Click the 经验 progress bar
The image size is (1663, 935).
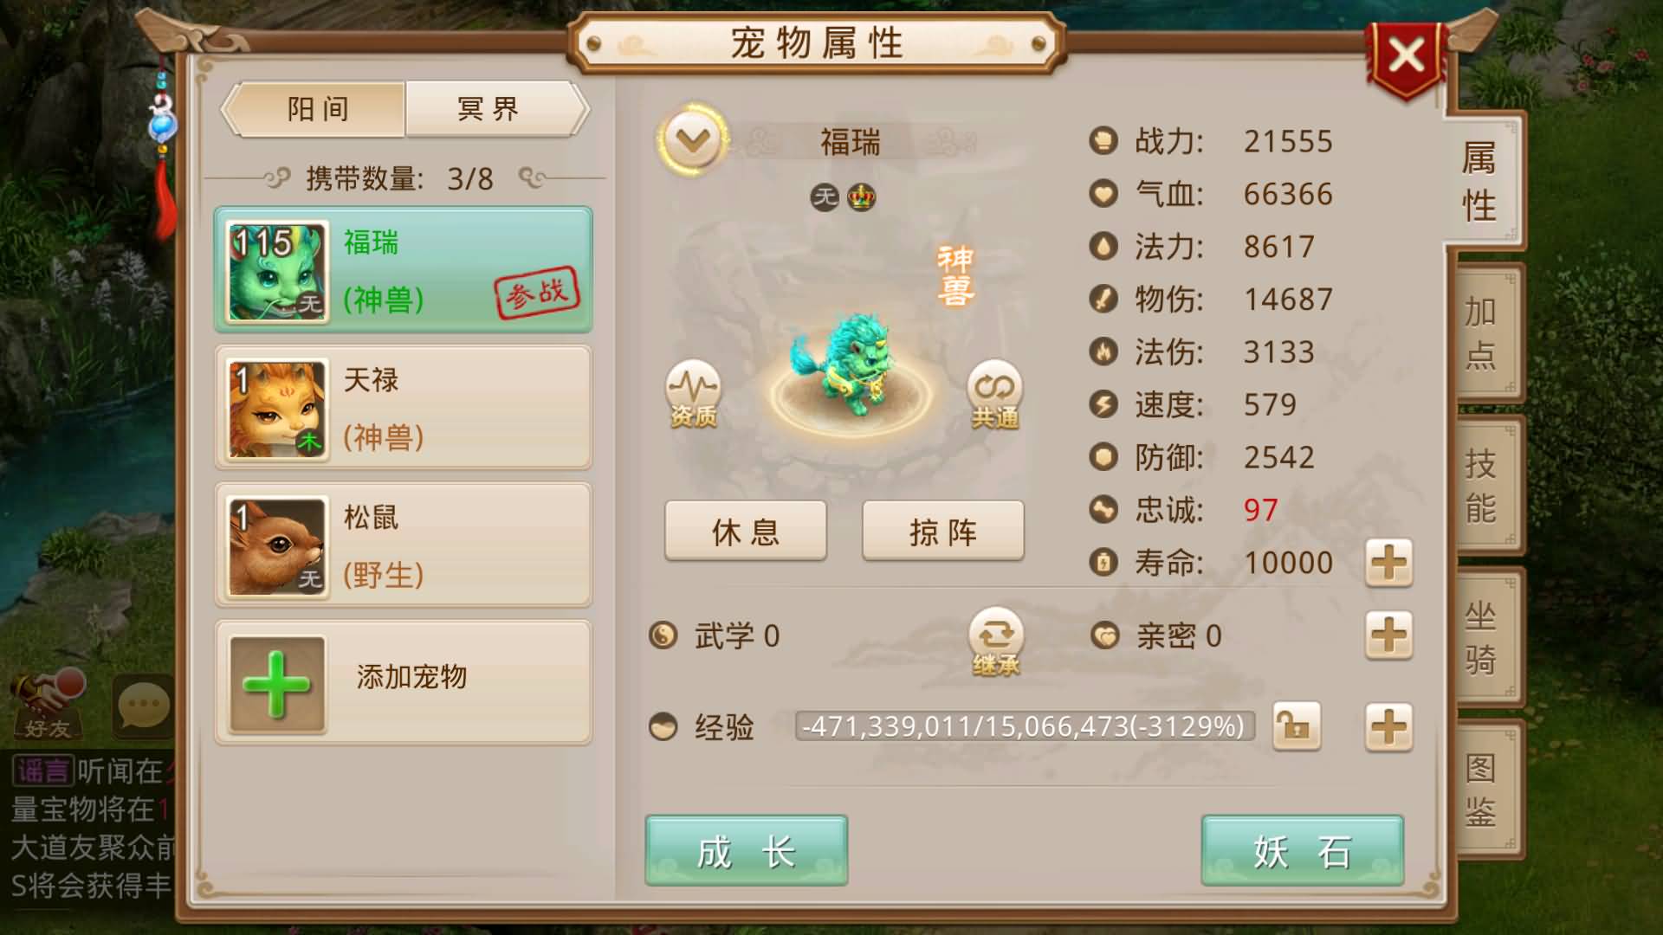pyautogui.click(x=1025, y=726)
